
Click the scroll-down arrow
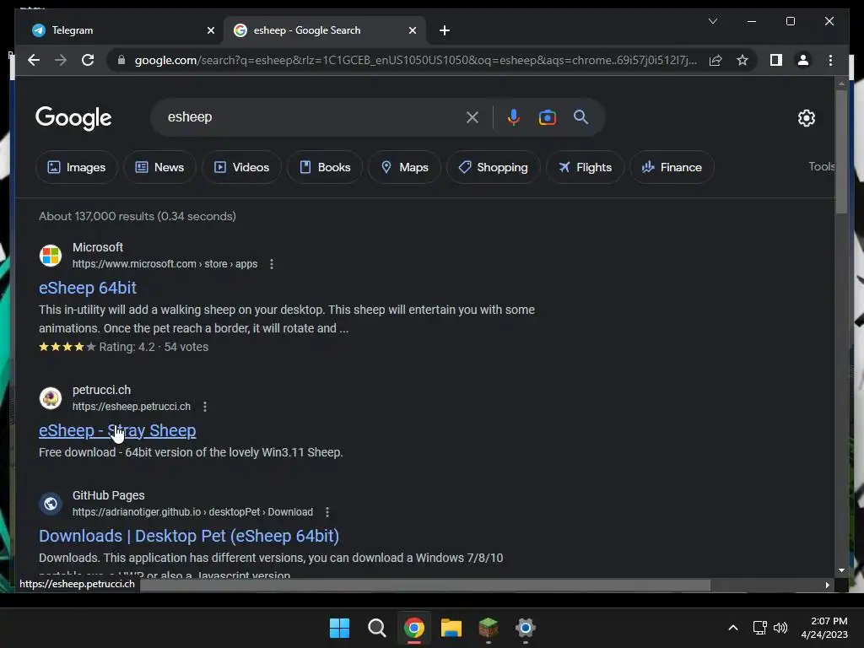(x=841, y=570)
